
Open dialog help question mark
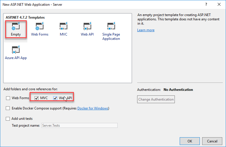[x=206, y=5]
